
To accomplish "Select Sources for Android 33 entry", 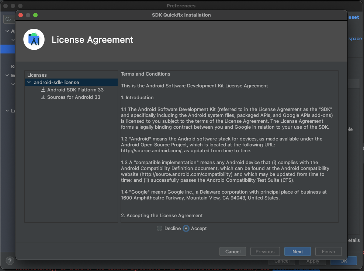I will pos(74,97).
